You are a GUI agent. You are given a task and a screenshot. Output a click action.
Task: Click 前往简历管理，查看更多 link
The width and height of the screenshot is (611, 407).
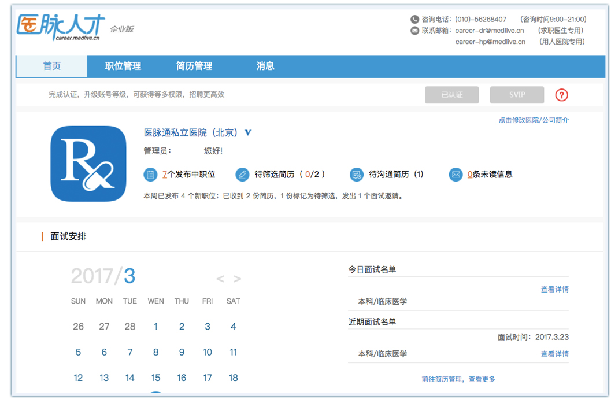click(458, 379)
